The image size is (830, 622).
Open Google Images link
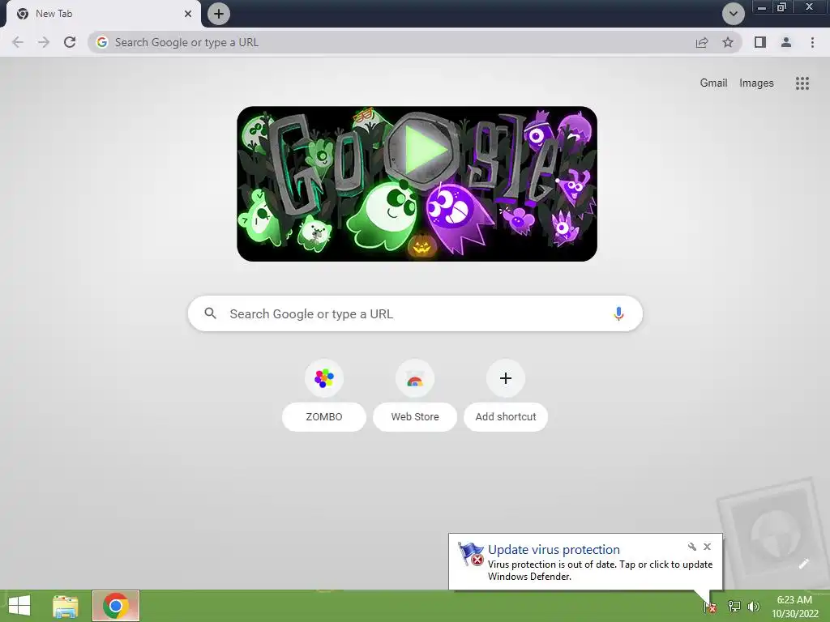coord(756,83)
